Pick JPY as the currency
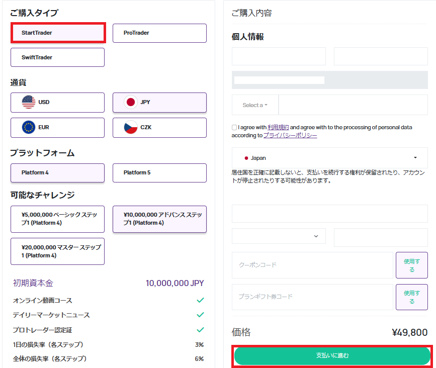Screen dimensions: 436x368 (x=159, y=103)
